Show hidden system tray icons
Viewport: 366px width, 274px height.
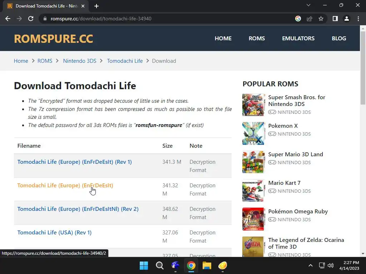click(311, 265)
